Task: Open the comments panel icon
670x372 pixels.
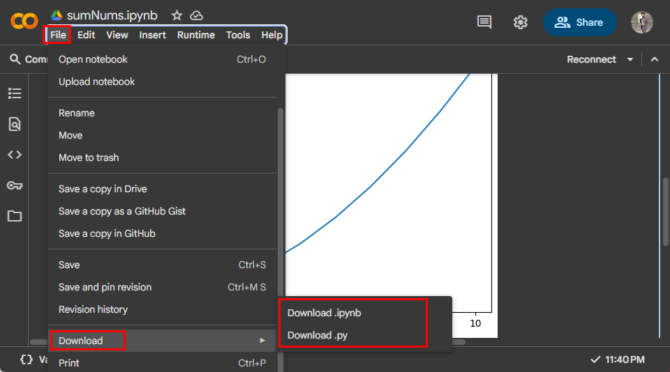Action: click(x=484, y=22)
